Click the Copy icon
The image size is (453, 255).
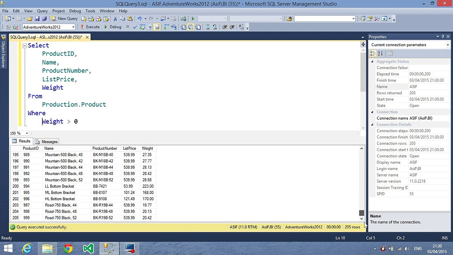(122, 18)
